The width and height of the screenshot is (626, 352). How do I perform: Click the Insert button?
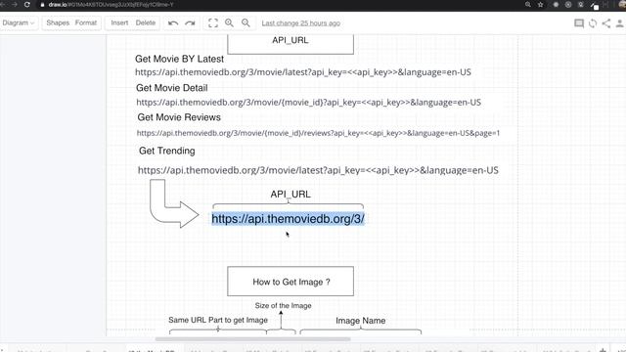119,22
